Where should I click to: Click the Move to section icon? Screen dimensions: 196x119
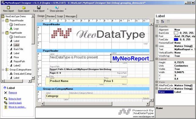tap(6, 107)
